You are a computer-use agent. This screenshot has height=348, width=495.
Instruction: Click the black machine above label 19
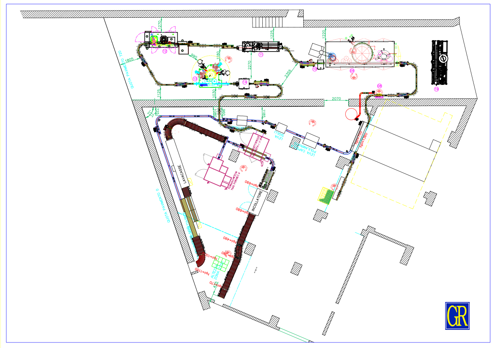pyautogui.click(x=440, y=63)
